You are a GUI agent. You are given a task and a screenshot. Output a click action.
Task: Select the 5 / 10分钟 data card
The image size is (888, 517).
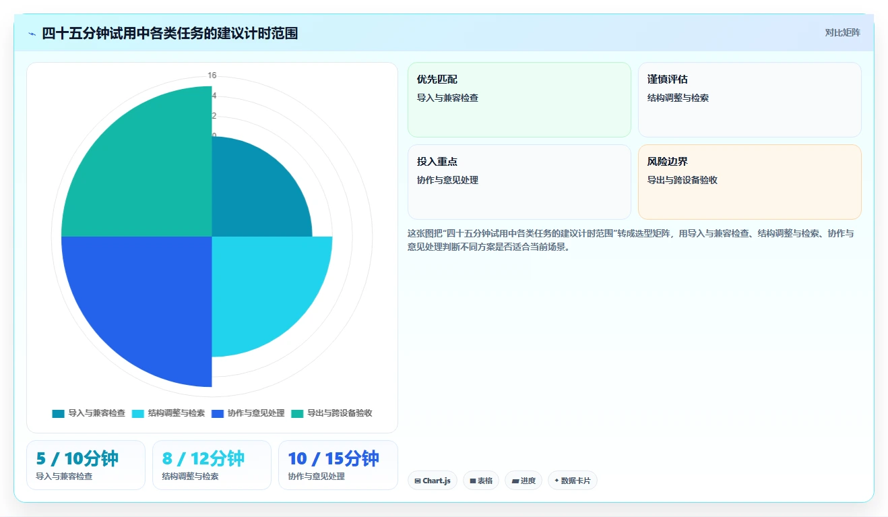86,465
